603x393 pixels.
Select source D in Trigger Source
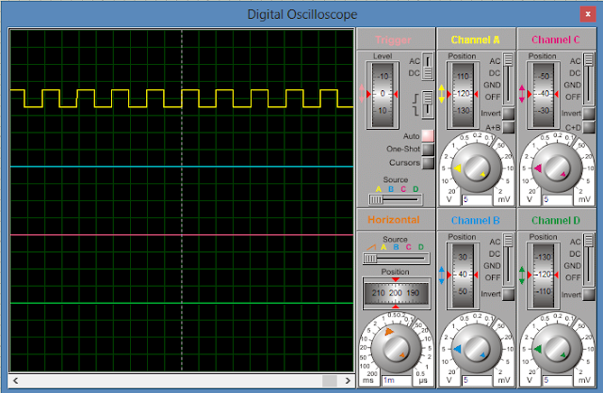tap(416, 189)
